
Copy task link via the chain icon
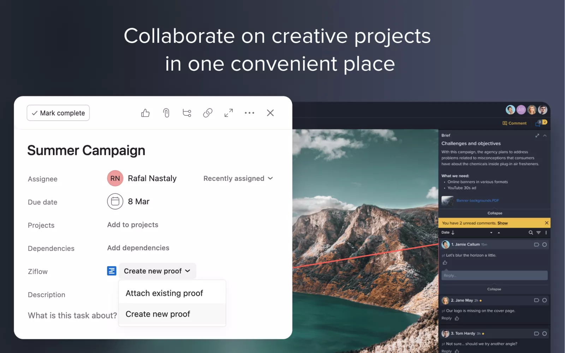(x=208, y=113)
